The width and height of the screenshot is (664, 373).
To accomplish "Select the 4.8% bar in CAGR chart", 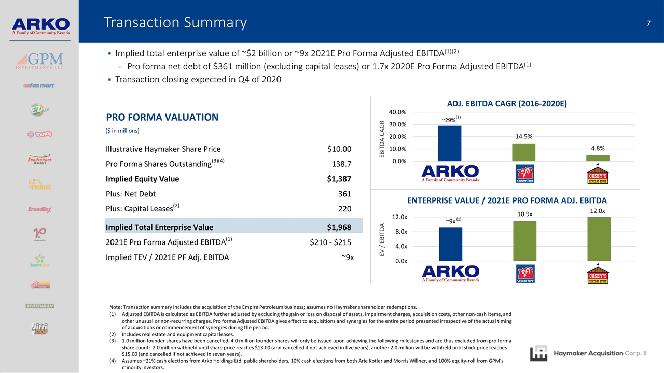I will 598,158.
